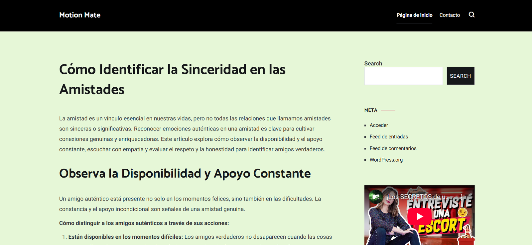Follow the Acceder link under Meta
The height and width of the screenshot is (245, 532).
[x=379, y=125]
